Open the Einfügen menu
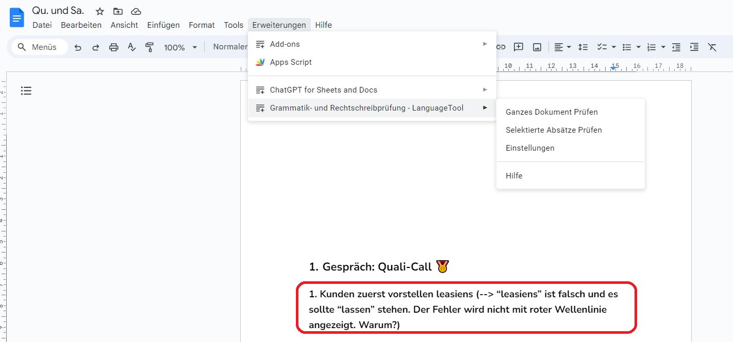733x342 pixels. (x=163, y=25)
